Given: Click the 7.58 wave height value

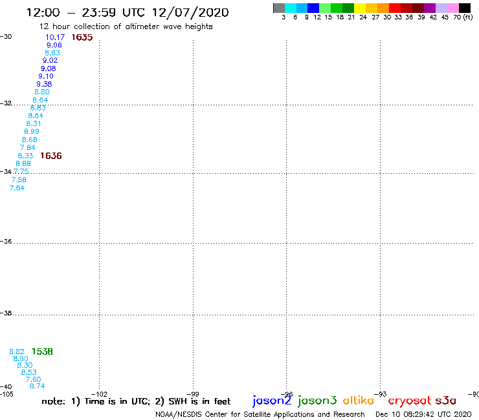Looking at the screenshot, I should (19, 180).
